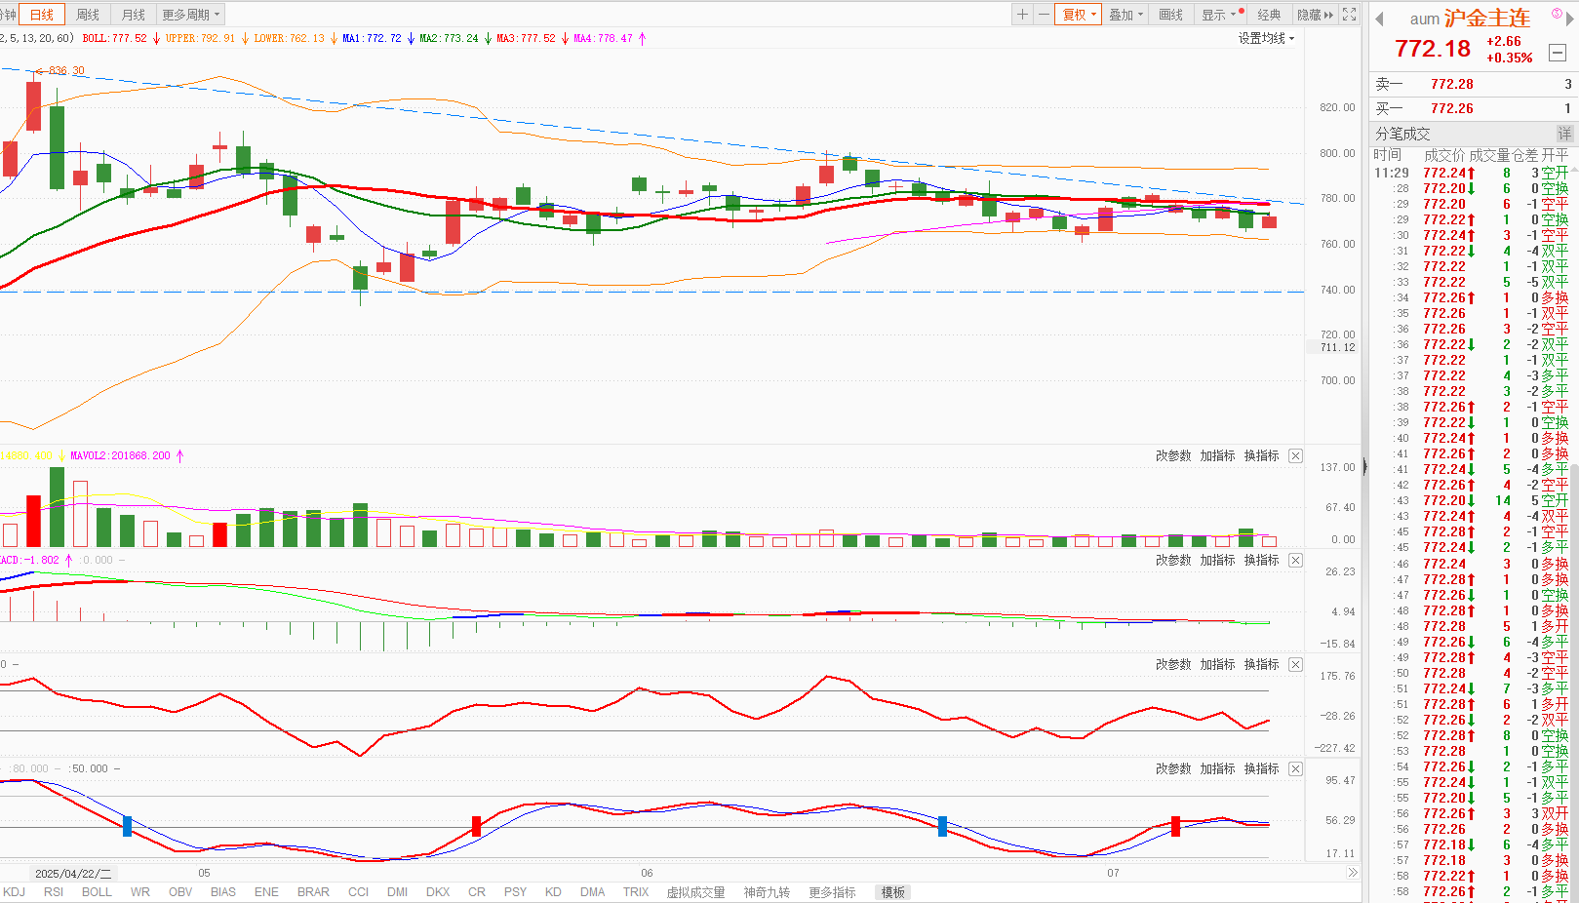The width and height of the screenshot is (1579, 903).
Task: Close the volume indicator panel
Action: coord(1295,456)
